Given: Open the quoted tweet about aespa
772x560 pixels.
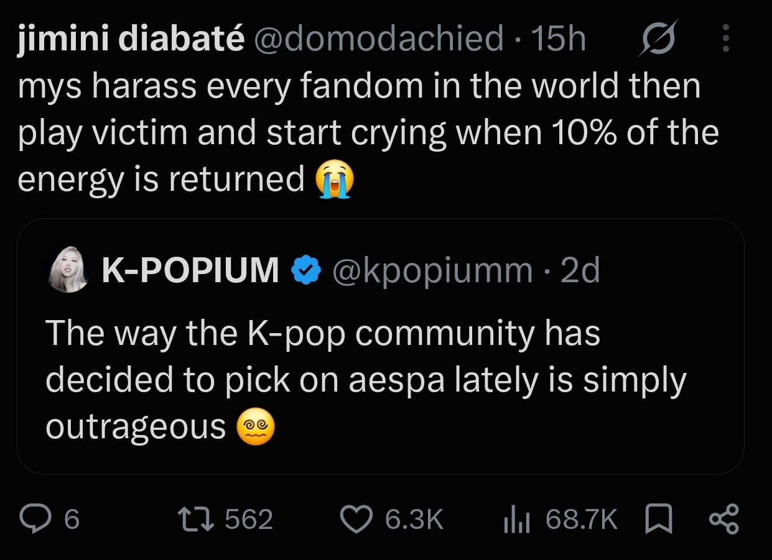Looking at the screenshot, I should click(x=380, y=346).
